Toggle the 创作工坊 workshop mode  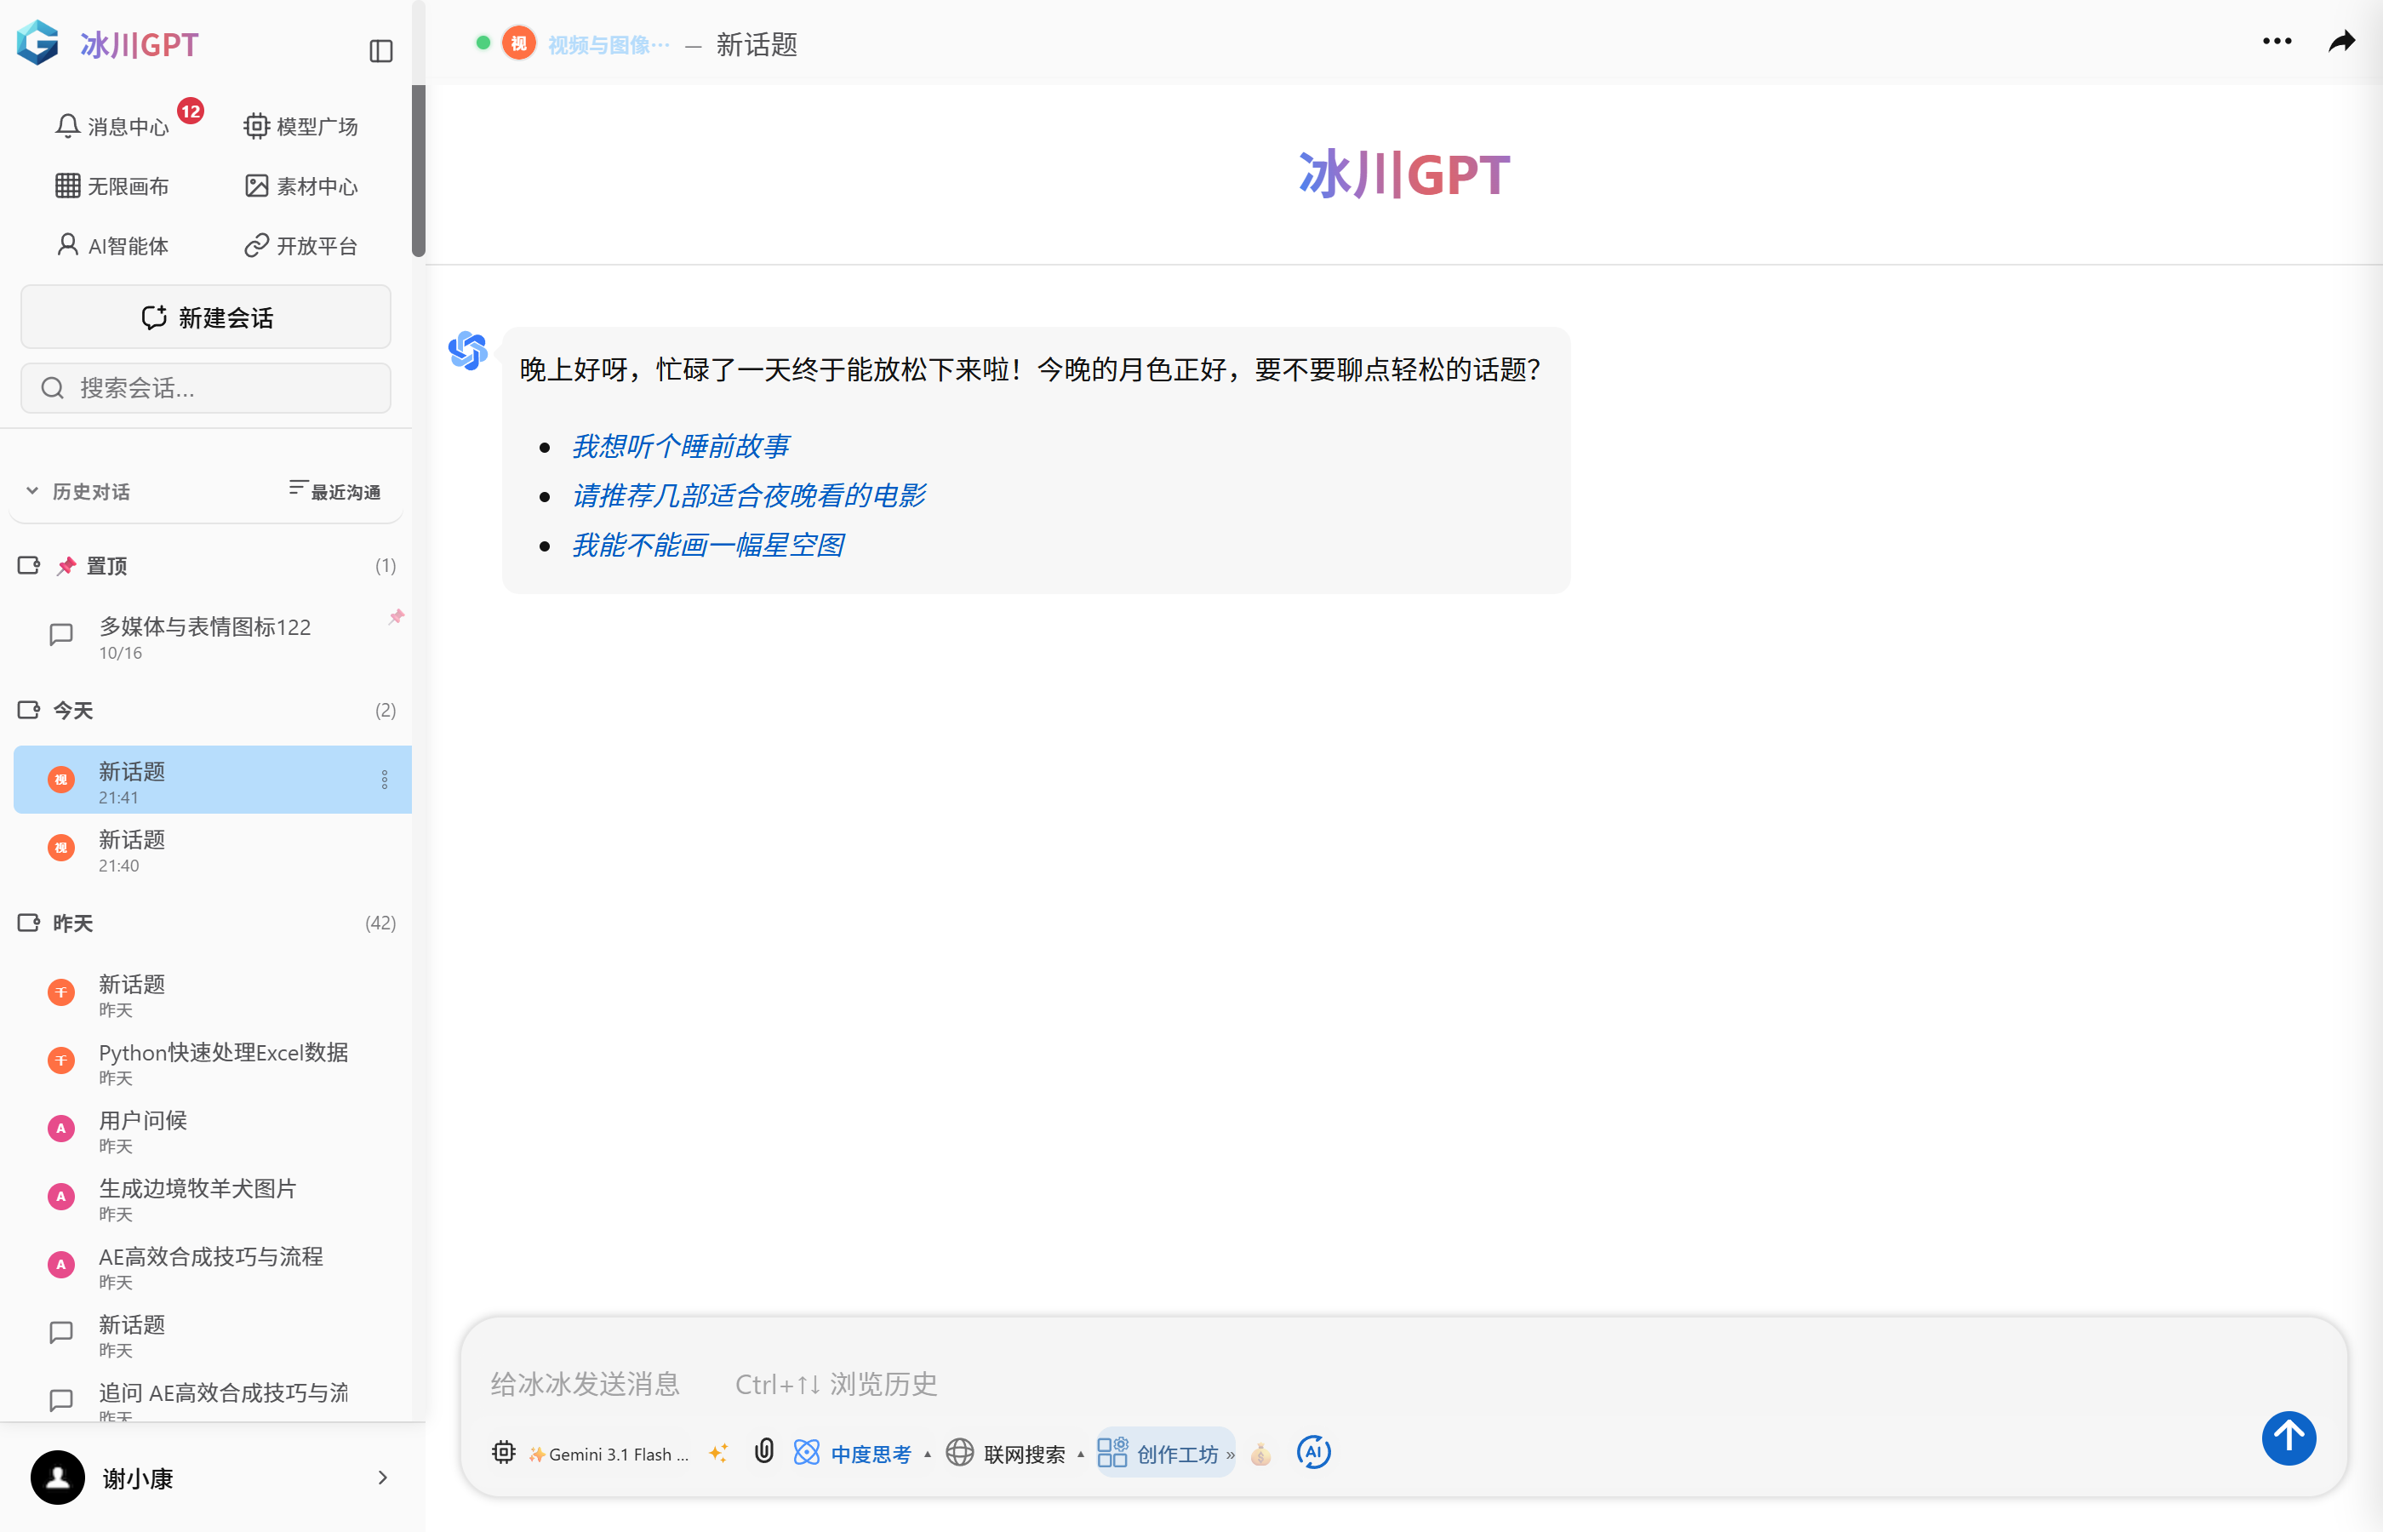tap(1163, 1454)
